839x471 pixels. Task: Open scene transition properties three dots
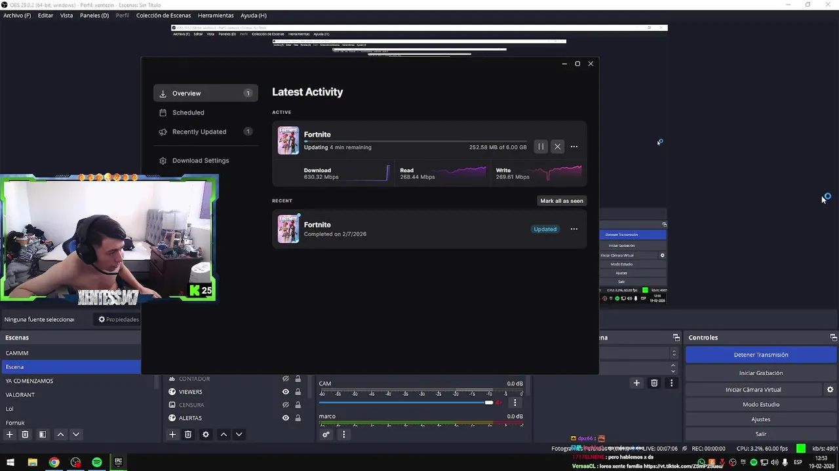pyautogui.click(x=671, y=383)
